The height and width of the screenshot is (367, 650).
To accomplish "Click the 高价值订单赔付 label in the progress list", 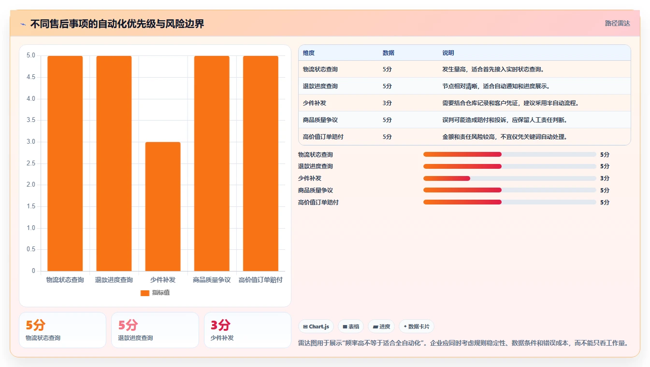I will click(x=318, y=203).
